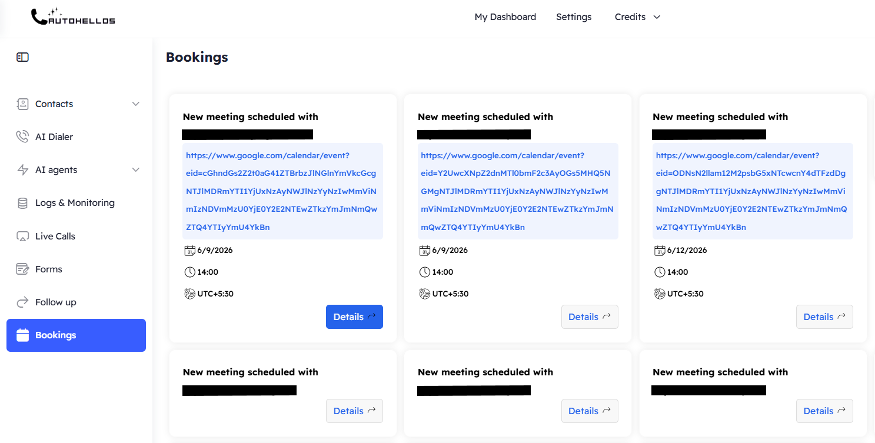Click the Forms pencil icon
Screen dimensions: 875x443
tap(22, 269)
